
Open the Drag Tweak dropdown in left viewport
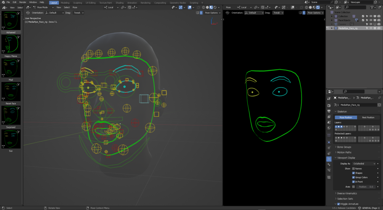79,13
